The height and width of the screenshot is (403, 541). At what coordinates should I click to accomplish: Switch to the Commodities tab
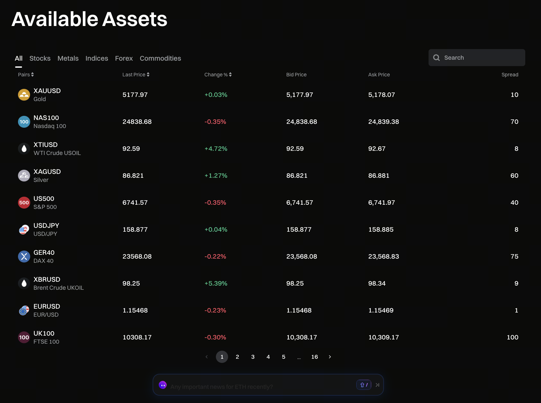pyautogui.click(x=160, y=58)
